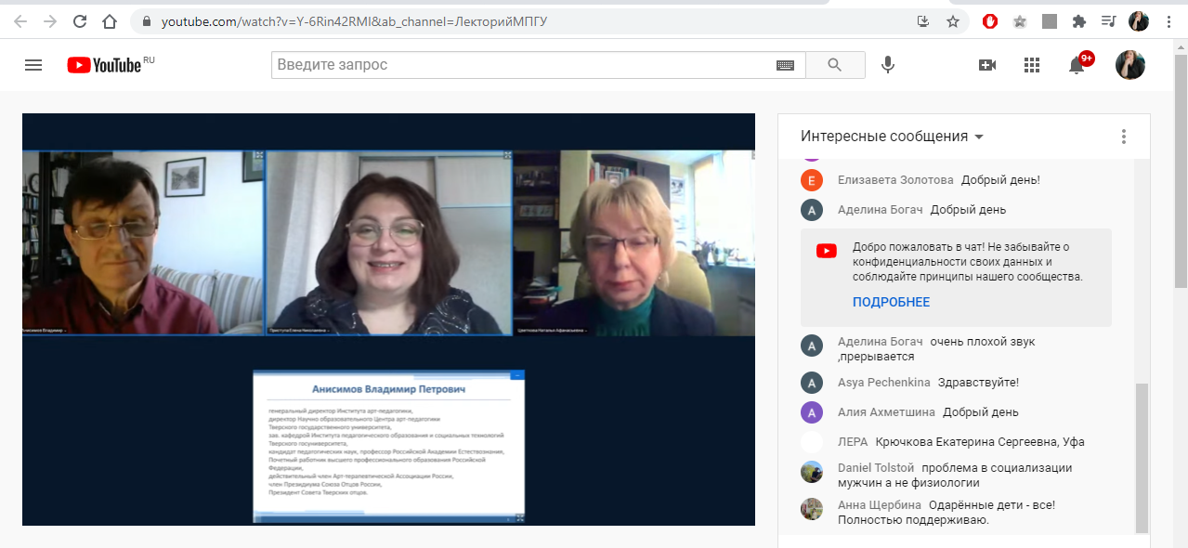Click the browser address bar URL

point(353,21)
